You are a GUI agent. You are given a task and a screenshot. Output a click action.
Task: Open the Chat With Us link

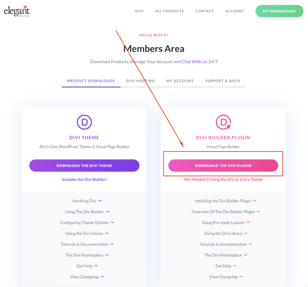click(194, 62)
